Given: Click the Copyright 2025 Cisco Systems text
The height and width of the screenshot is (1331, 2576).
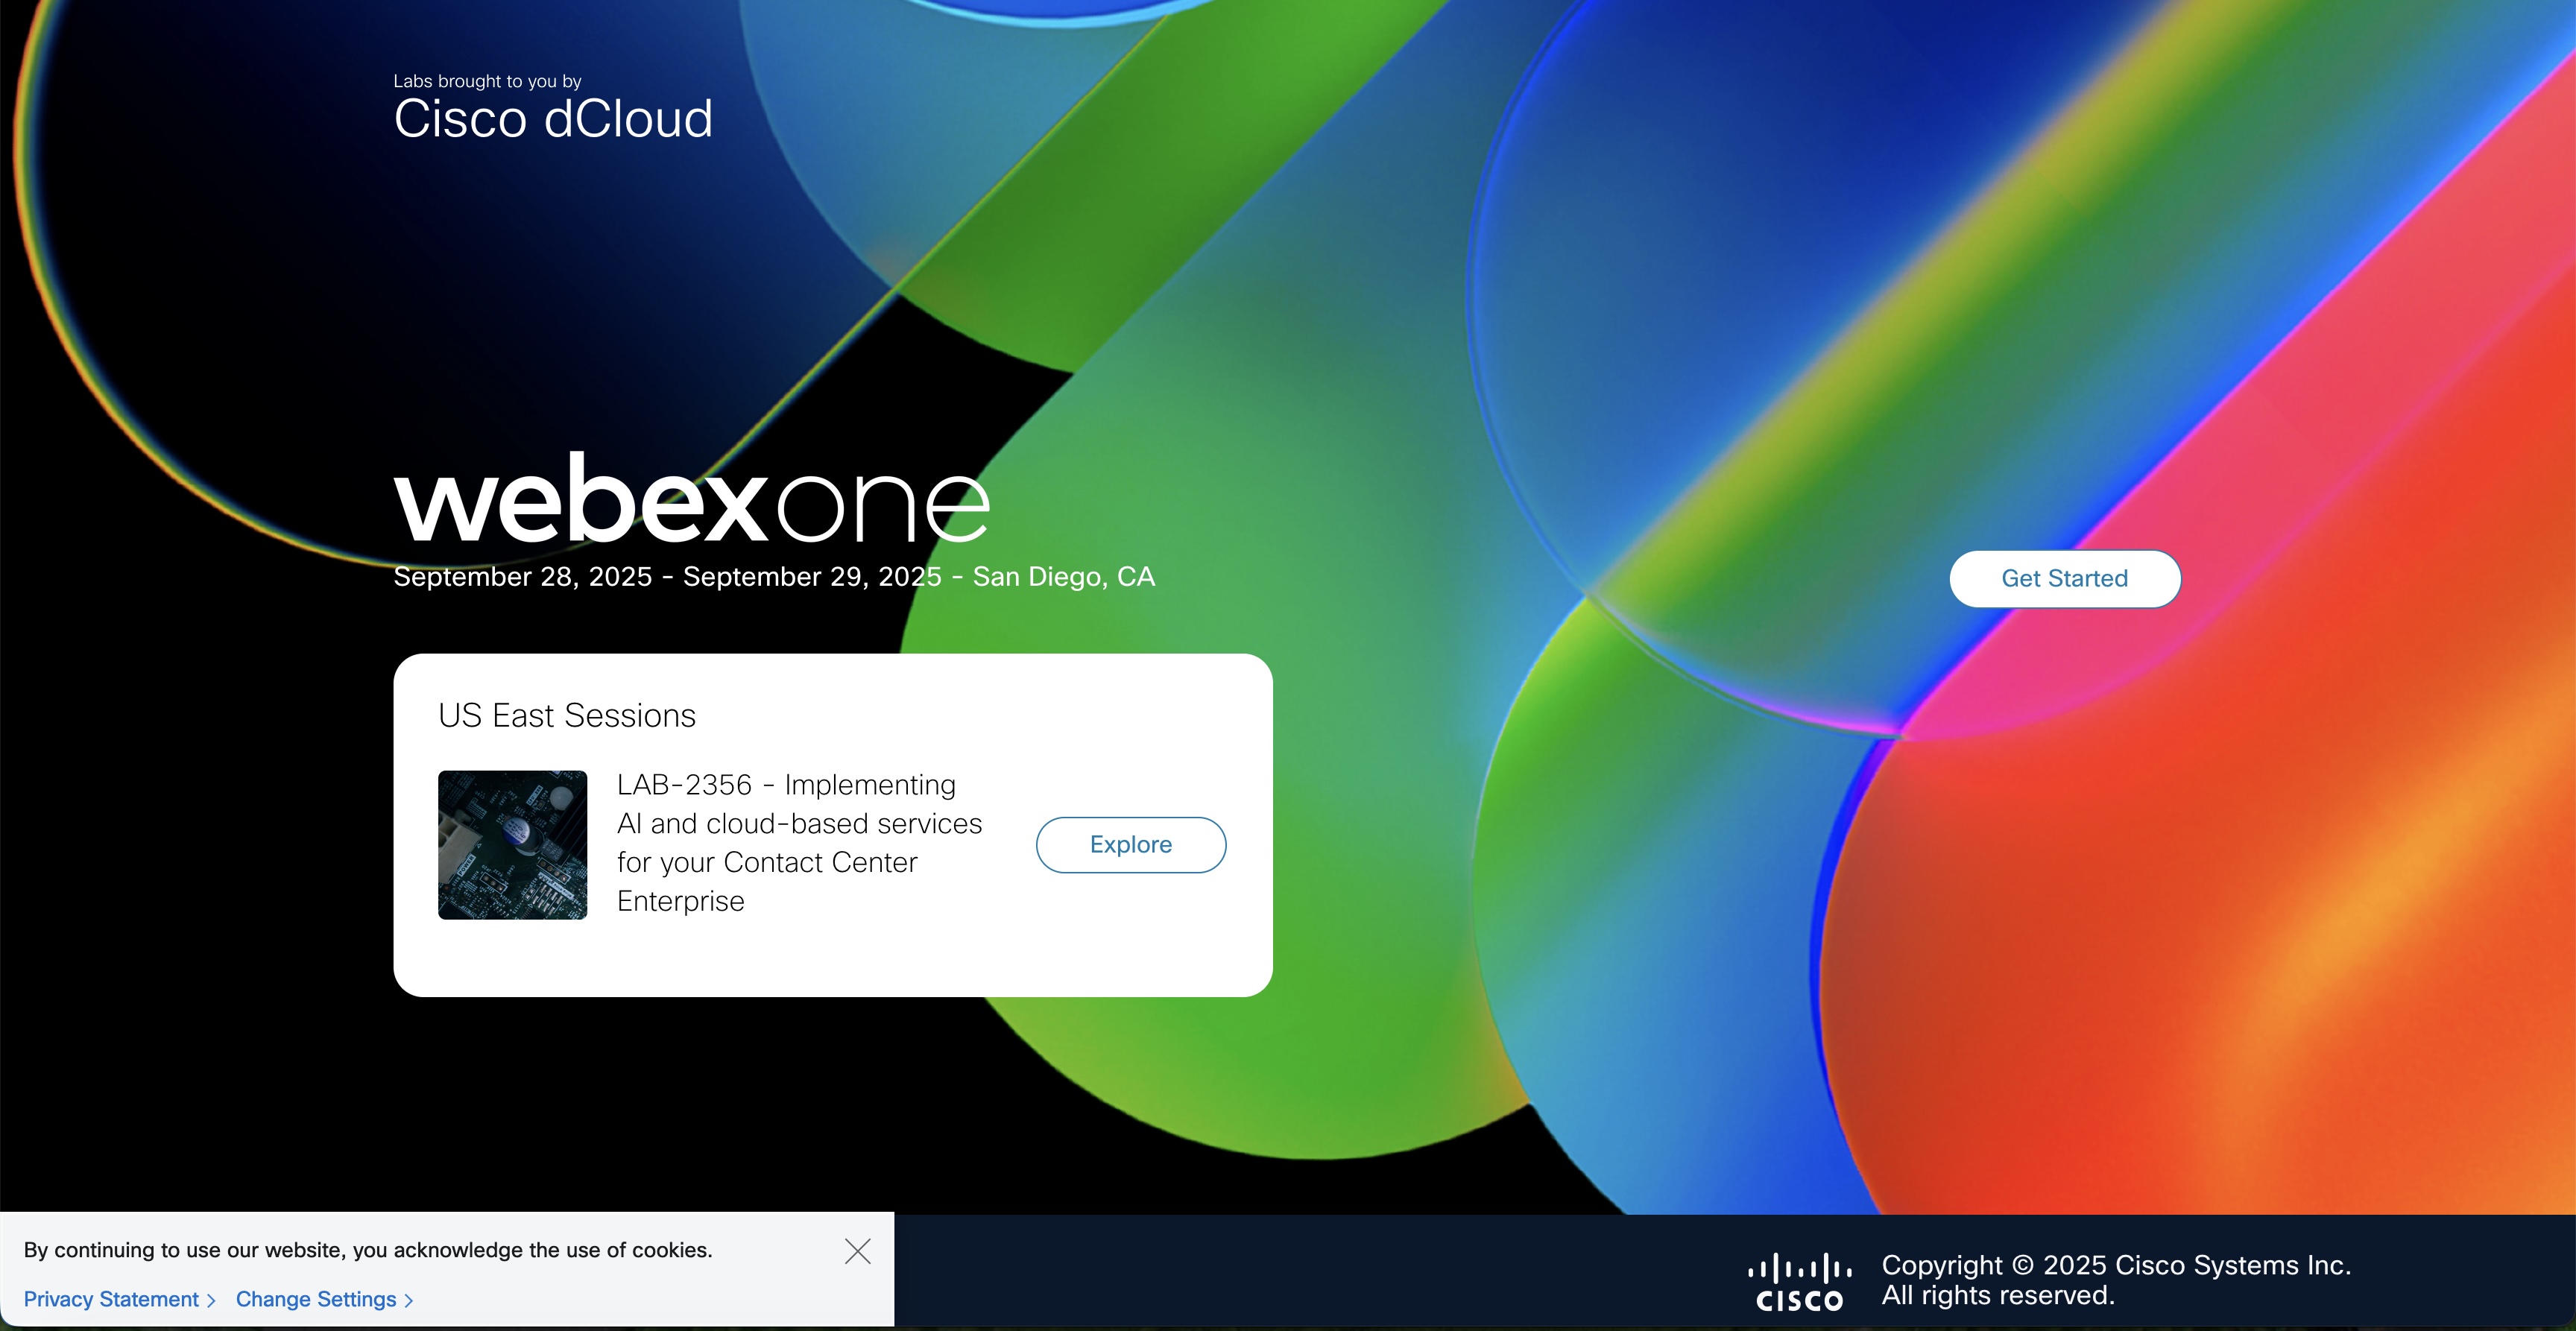Looking at the screenshot, I should (2115, 1265).
